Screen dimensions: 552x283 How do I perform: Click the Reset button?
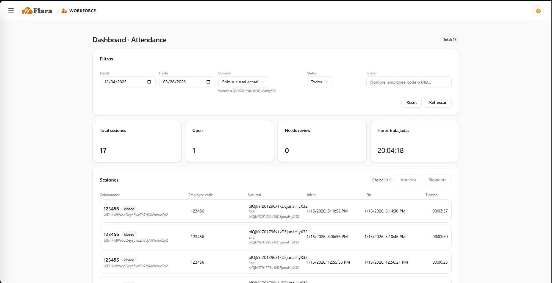pyautogui.click(x=411, y=102)
